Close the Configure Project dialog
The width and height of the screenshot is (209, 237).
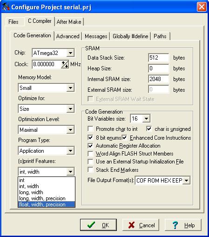(202, 7)
